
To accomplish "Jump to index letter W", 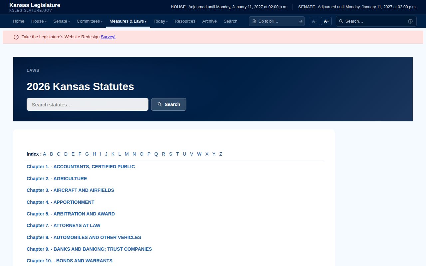I will (x=199, y=154).
